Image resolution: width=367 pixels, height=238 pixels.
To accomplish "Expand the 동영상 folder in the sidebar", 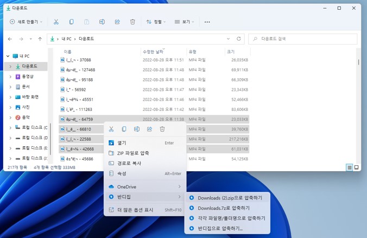I will pyautogui.click(x=10, y=77).
